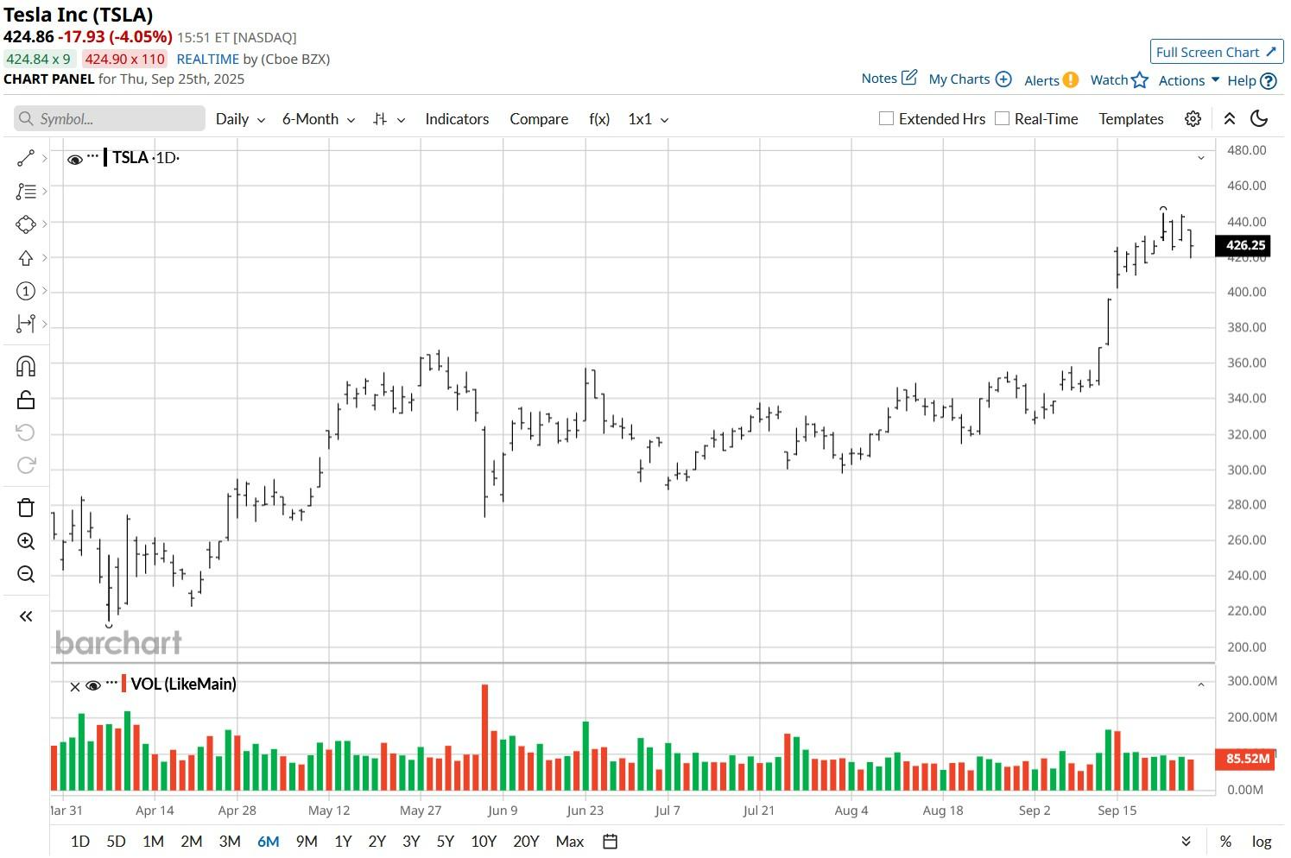The height and width of the screenshot is (858, 1291).
Task: Select the 3M time range
Action: (230, 842)
